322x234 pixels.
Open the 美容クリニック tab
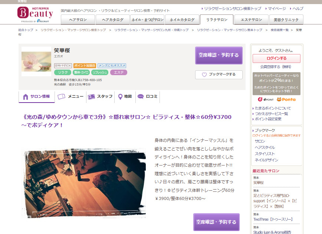click(x=286, y=20)
